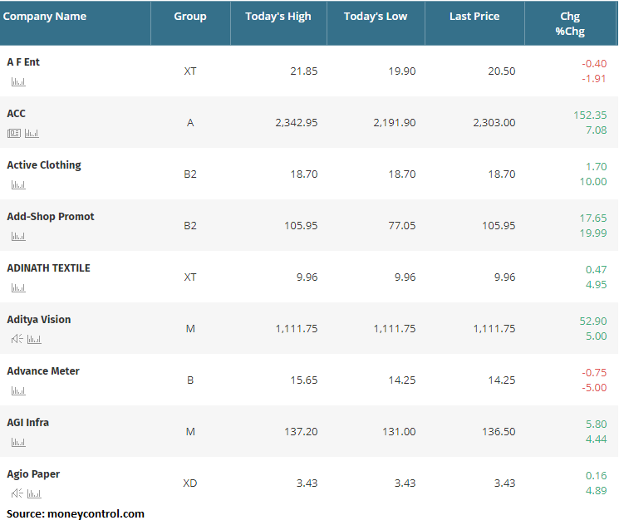
Task: Open the chart icon beside ACC's news icon
Action: point(32,133)
